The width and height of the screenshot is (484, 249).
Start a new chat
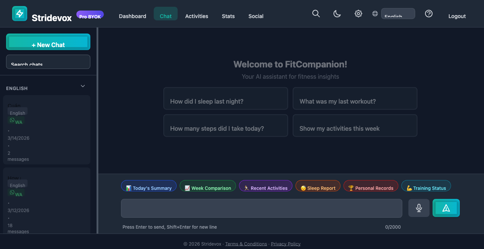48,41
